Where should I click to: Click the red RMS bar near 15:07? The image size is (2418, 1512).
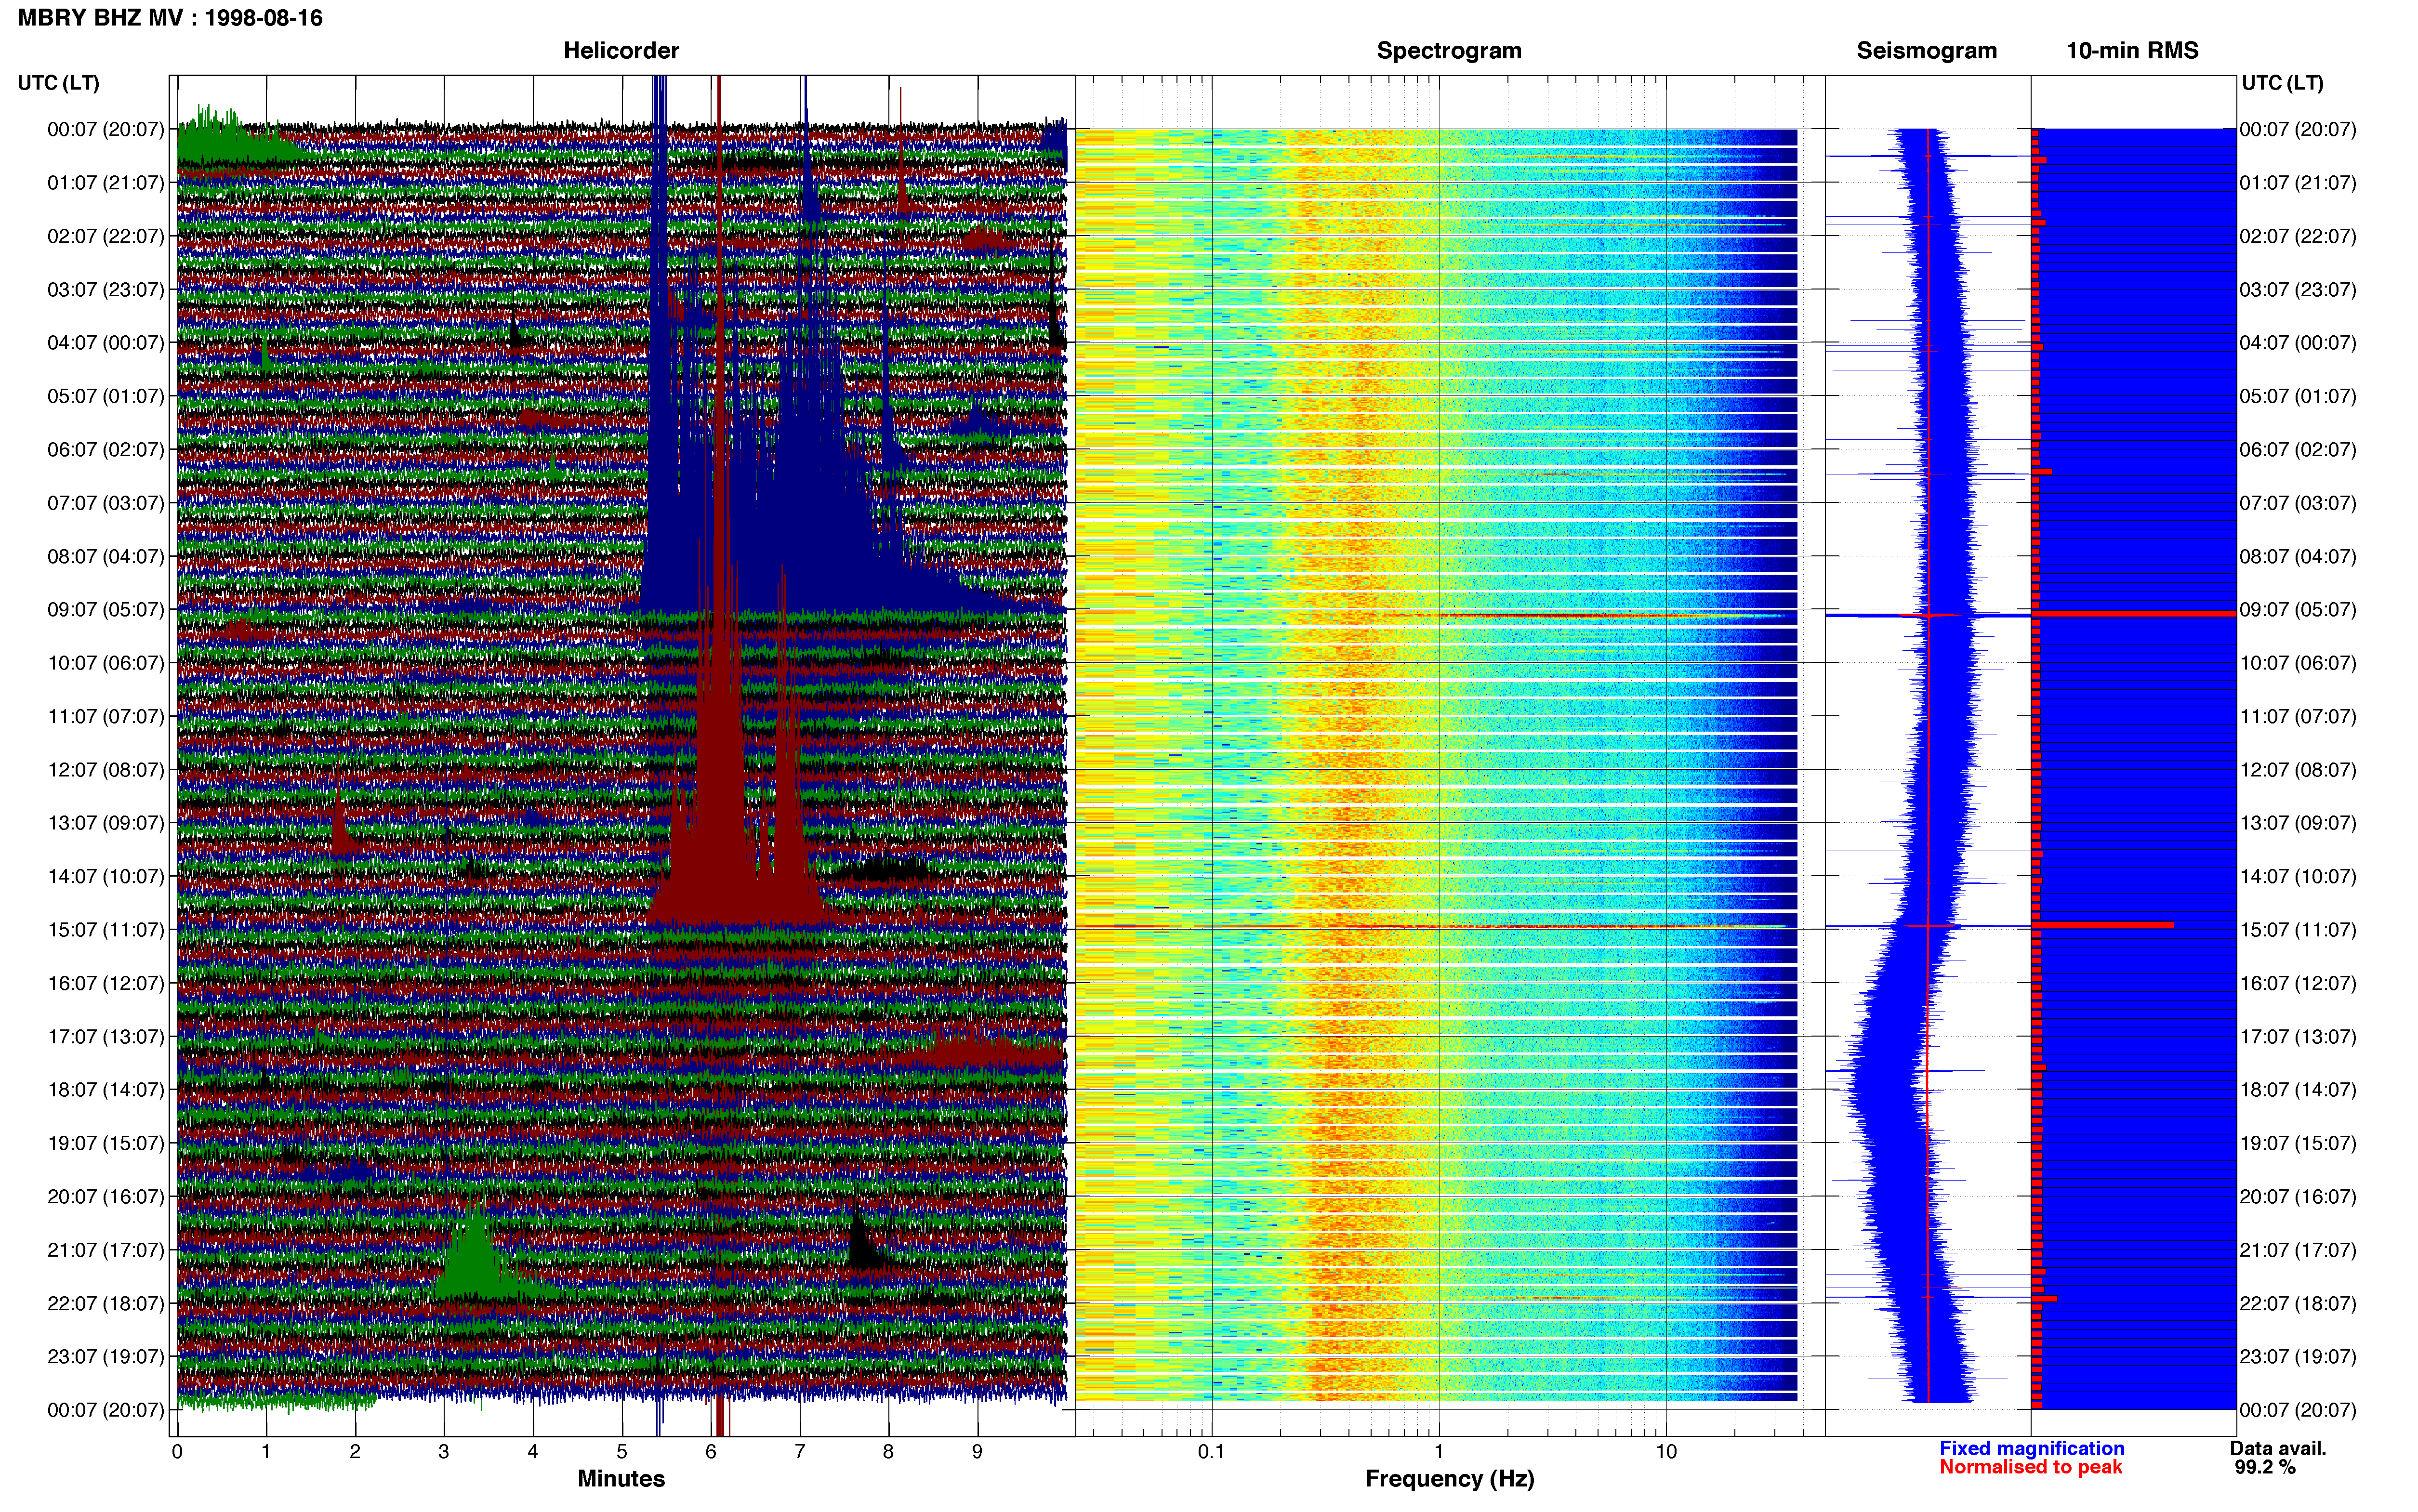[2102, 925]
